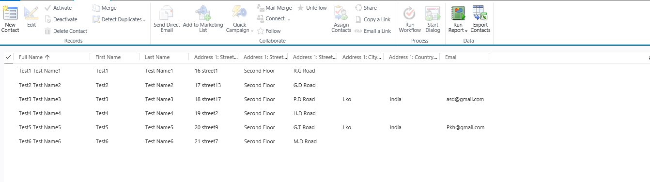This screenshot has height=182, width=650.
Task: Click the R.G Road cell
Action: coord(304,71)
